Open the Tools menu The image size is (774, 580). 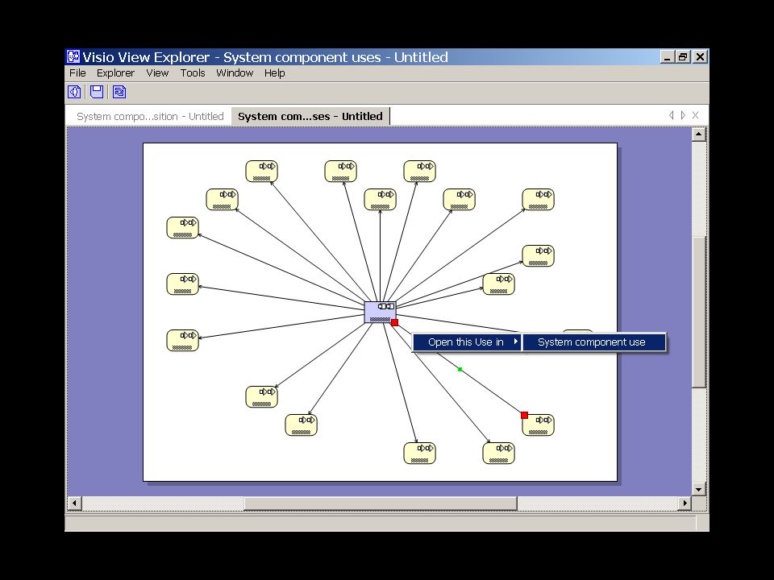(x=193, y=73)
